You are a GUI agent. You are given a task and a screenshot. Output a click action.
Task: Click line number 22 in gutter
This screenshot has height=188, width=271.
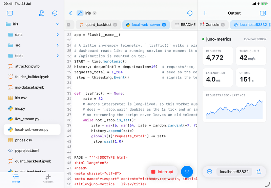point(69,35)
